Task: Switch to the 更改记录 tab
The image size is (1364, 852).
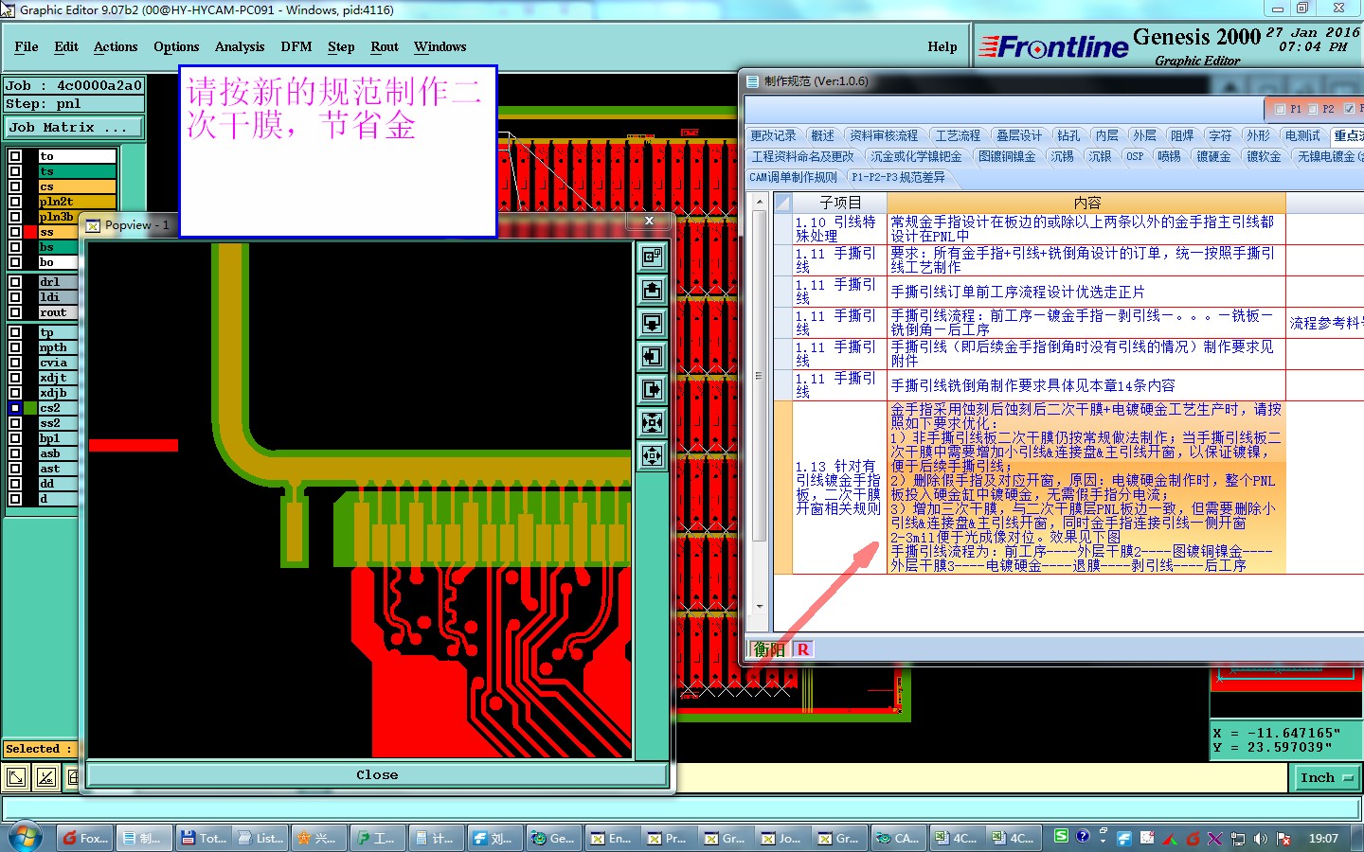Action: coord(773,135)
